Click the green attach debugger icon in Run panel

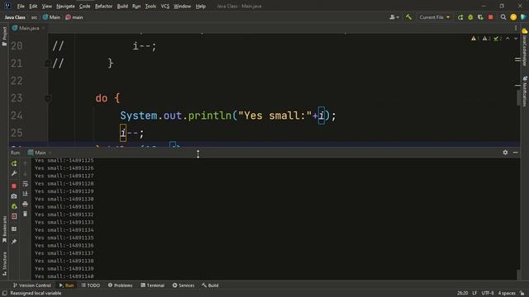[14, 206]
